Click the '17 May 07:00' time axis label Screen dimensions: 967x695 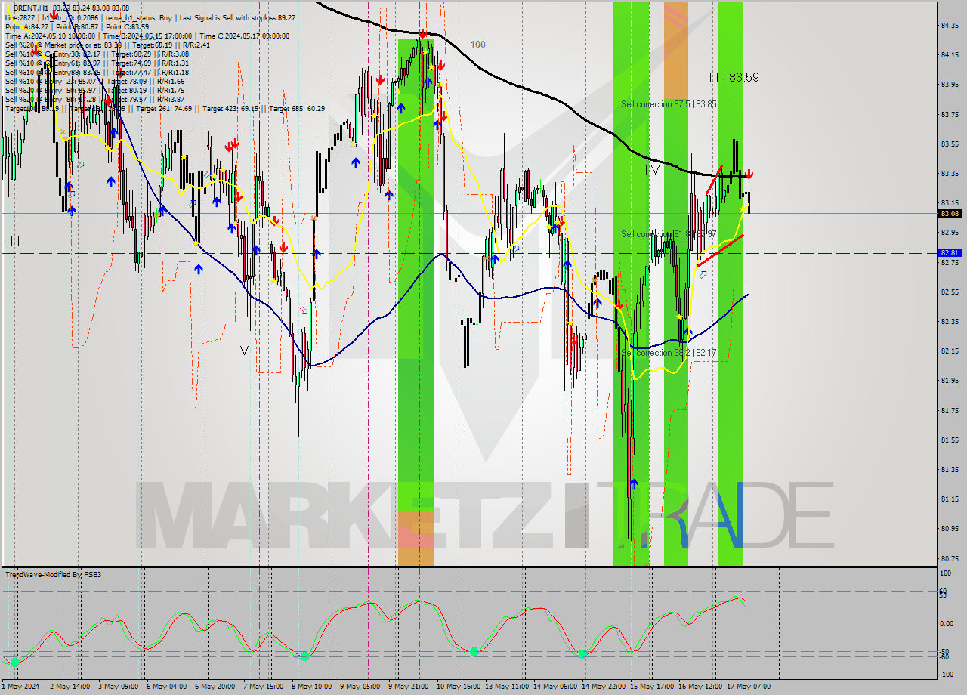[748, 687]
